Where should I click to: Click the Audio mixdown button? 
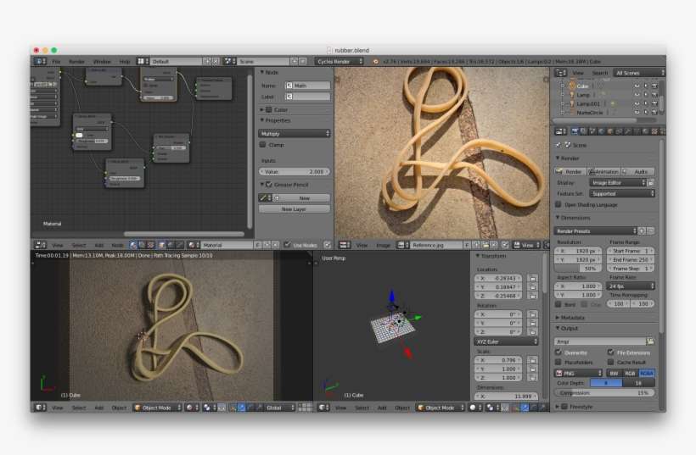coord(637,171)
